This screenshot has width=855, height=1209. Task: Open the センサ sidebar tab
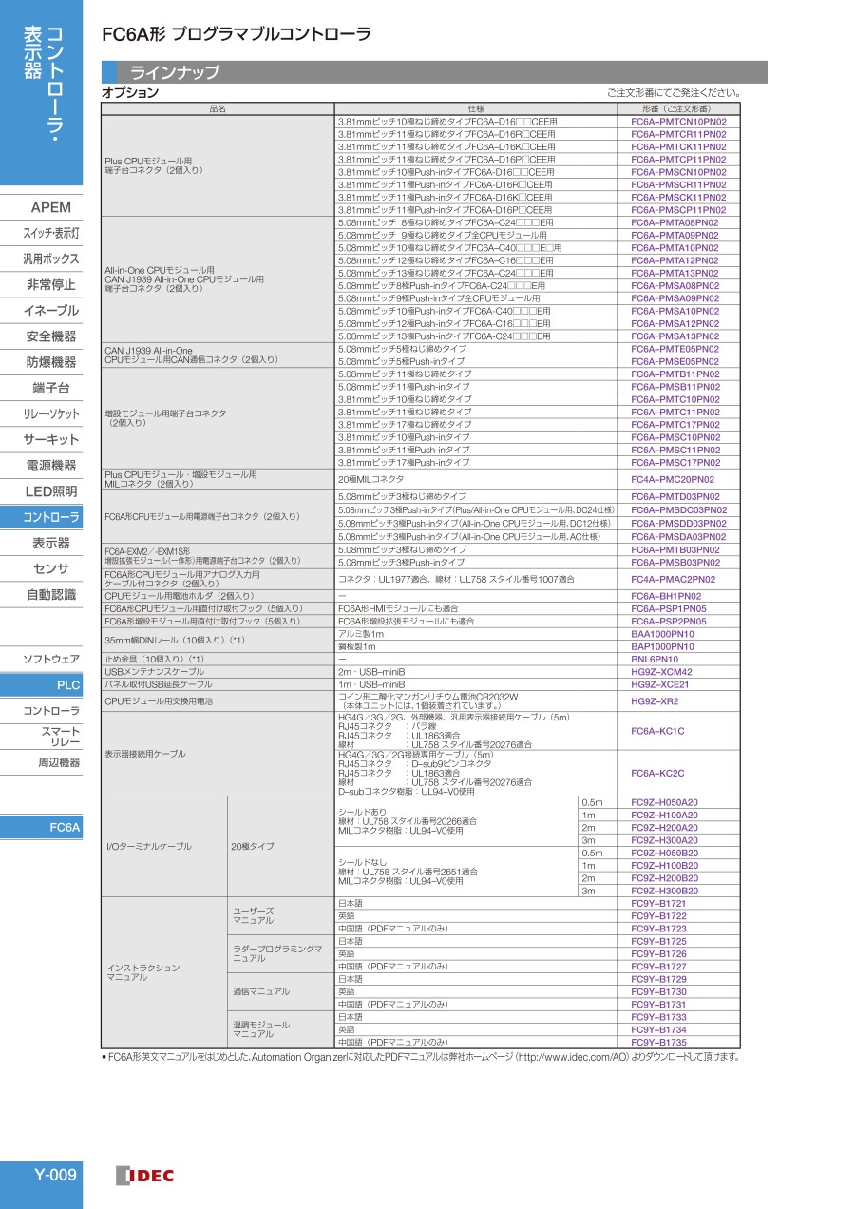50,568
